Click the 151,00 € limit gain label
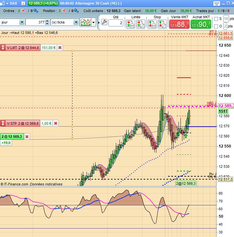The image size is (234, 237). click(x=49, y=48)
